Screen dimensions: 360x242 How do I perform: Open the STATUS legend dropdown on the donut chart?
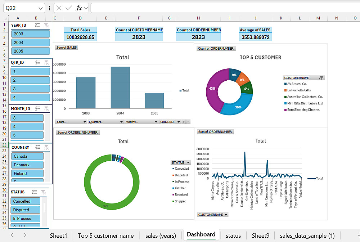pyautogui.click(x=188, y=162)
